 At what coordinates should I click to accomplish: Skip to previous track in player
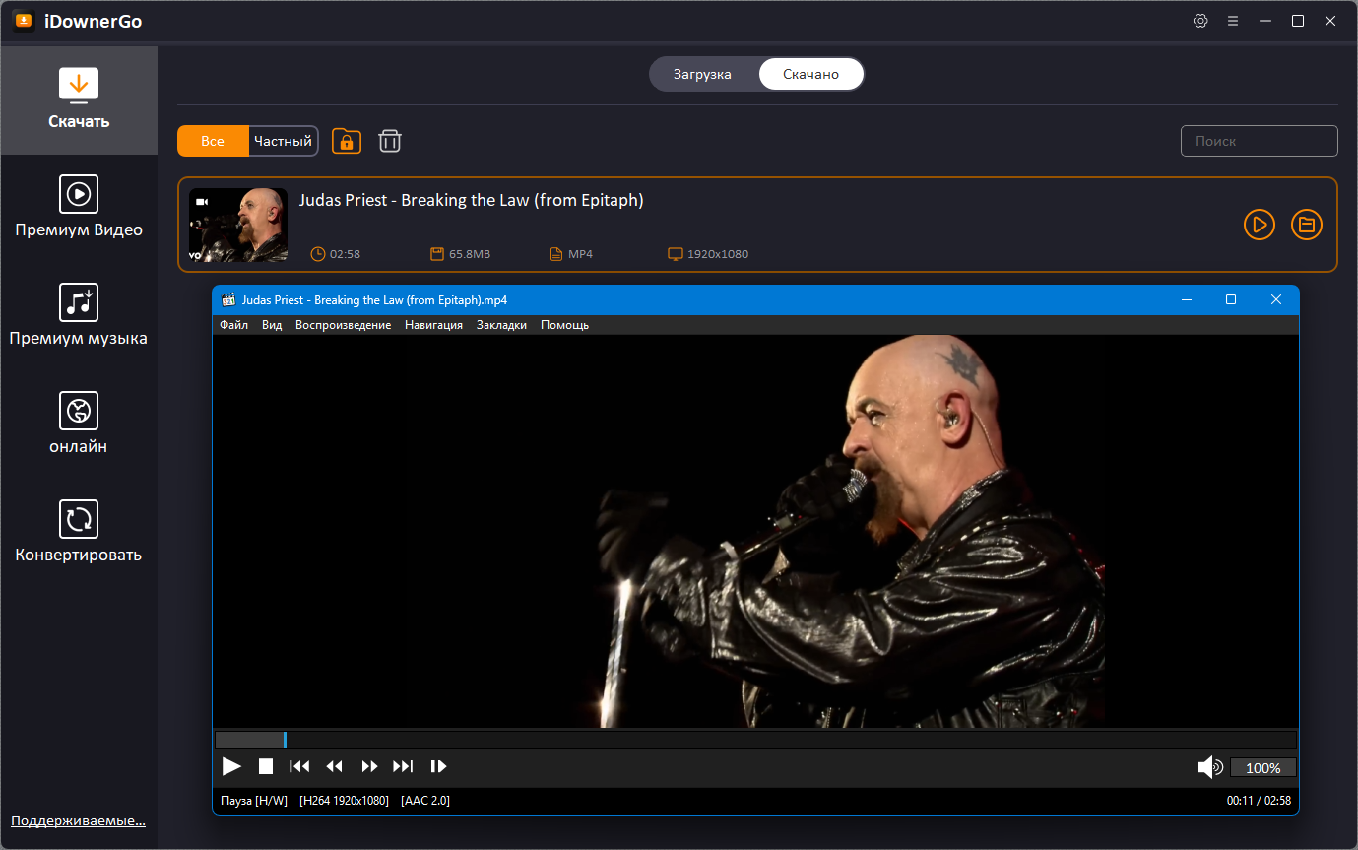[x=299, y=766]
